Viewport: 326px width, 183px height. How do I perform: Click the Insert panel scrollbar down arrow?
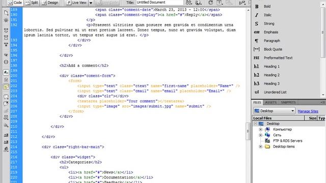coord(323,95)
